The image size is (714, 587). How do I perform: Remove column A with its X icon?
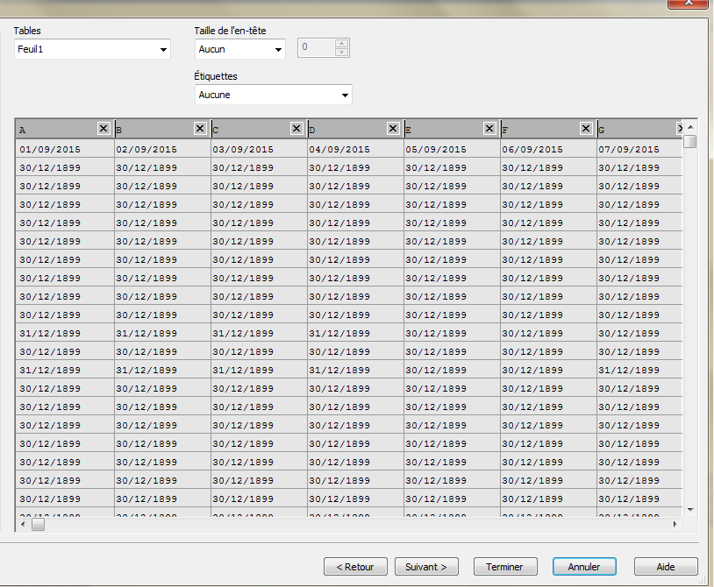point(104,129)
